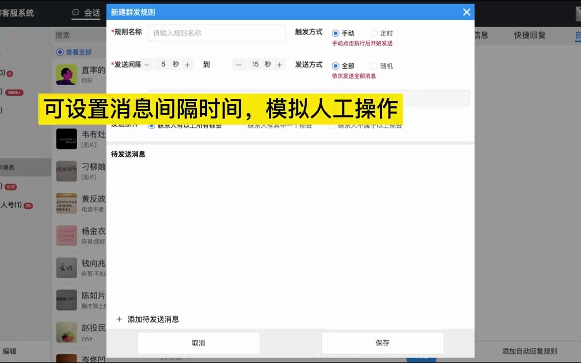Screen dimensions: 581x363
Task: Open 黄反政's conversation via the avatar
Action: tap(66, 203)
